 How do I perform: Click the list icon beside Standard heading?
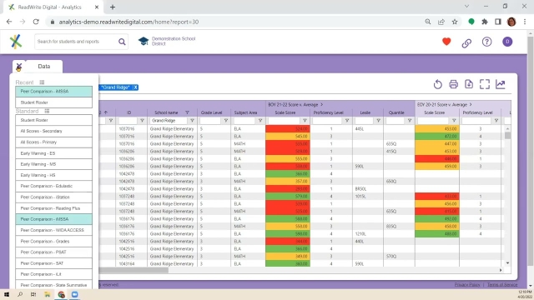point(47,111)
